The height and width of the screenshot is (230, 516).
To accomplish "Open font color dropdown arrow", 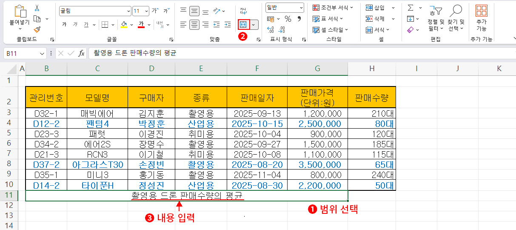I will pyautogui.click(x=149, y=24).
